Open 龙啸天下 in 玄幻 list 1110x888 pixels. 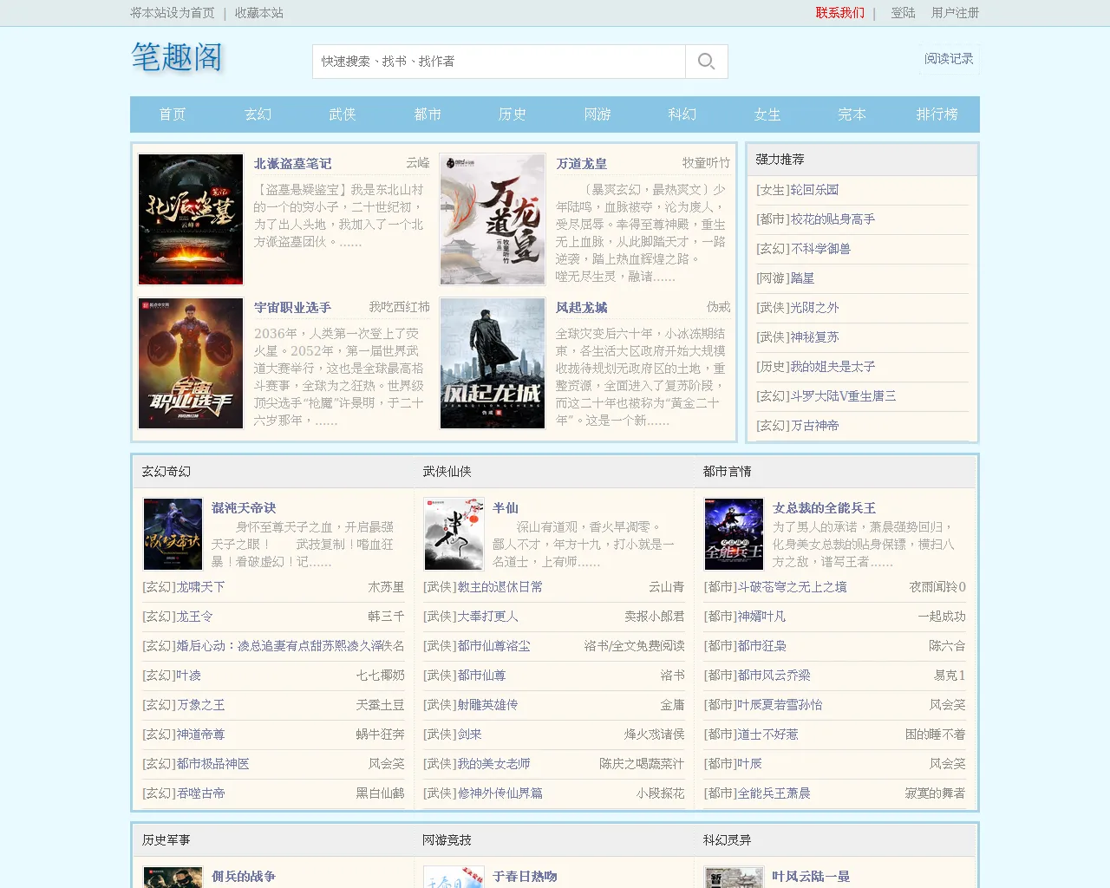(200, 587)
